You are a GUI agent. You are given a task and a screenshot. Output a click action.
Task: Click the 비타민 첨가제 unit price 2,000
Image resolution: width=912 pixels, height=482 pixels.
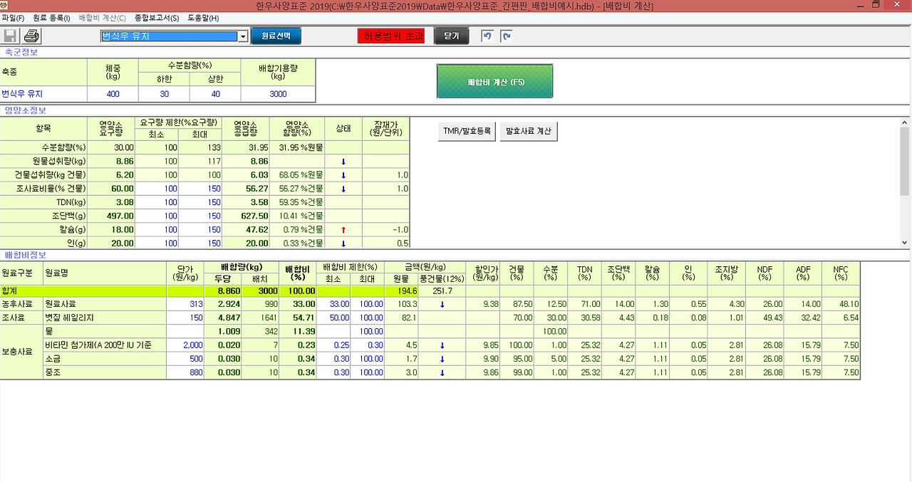pos(185,345)
